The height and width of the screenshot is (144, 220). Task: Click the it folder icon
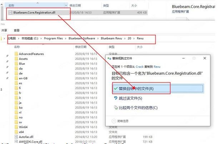[x=16, y=98]
